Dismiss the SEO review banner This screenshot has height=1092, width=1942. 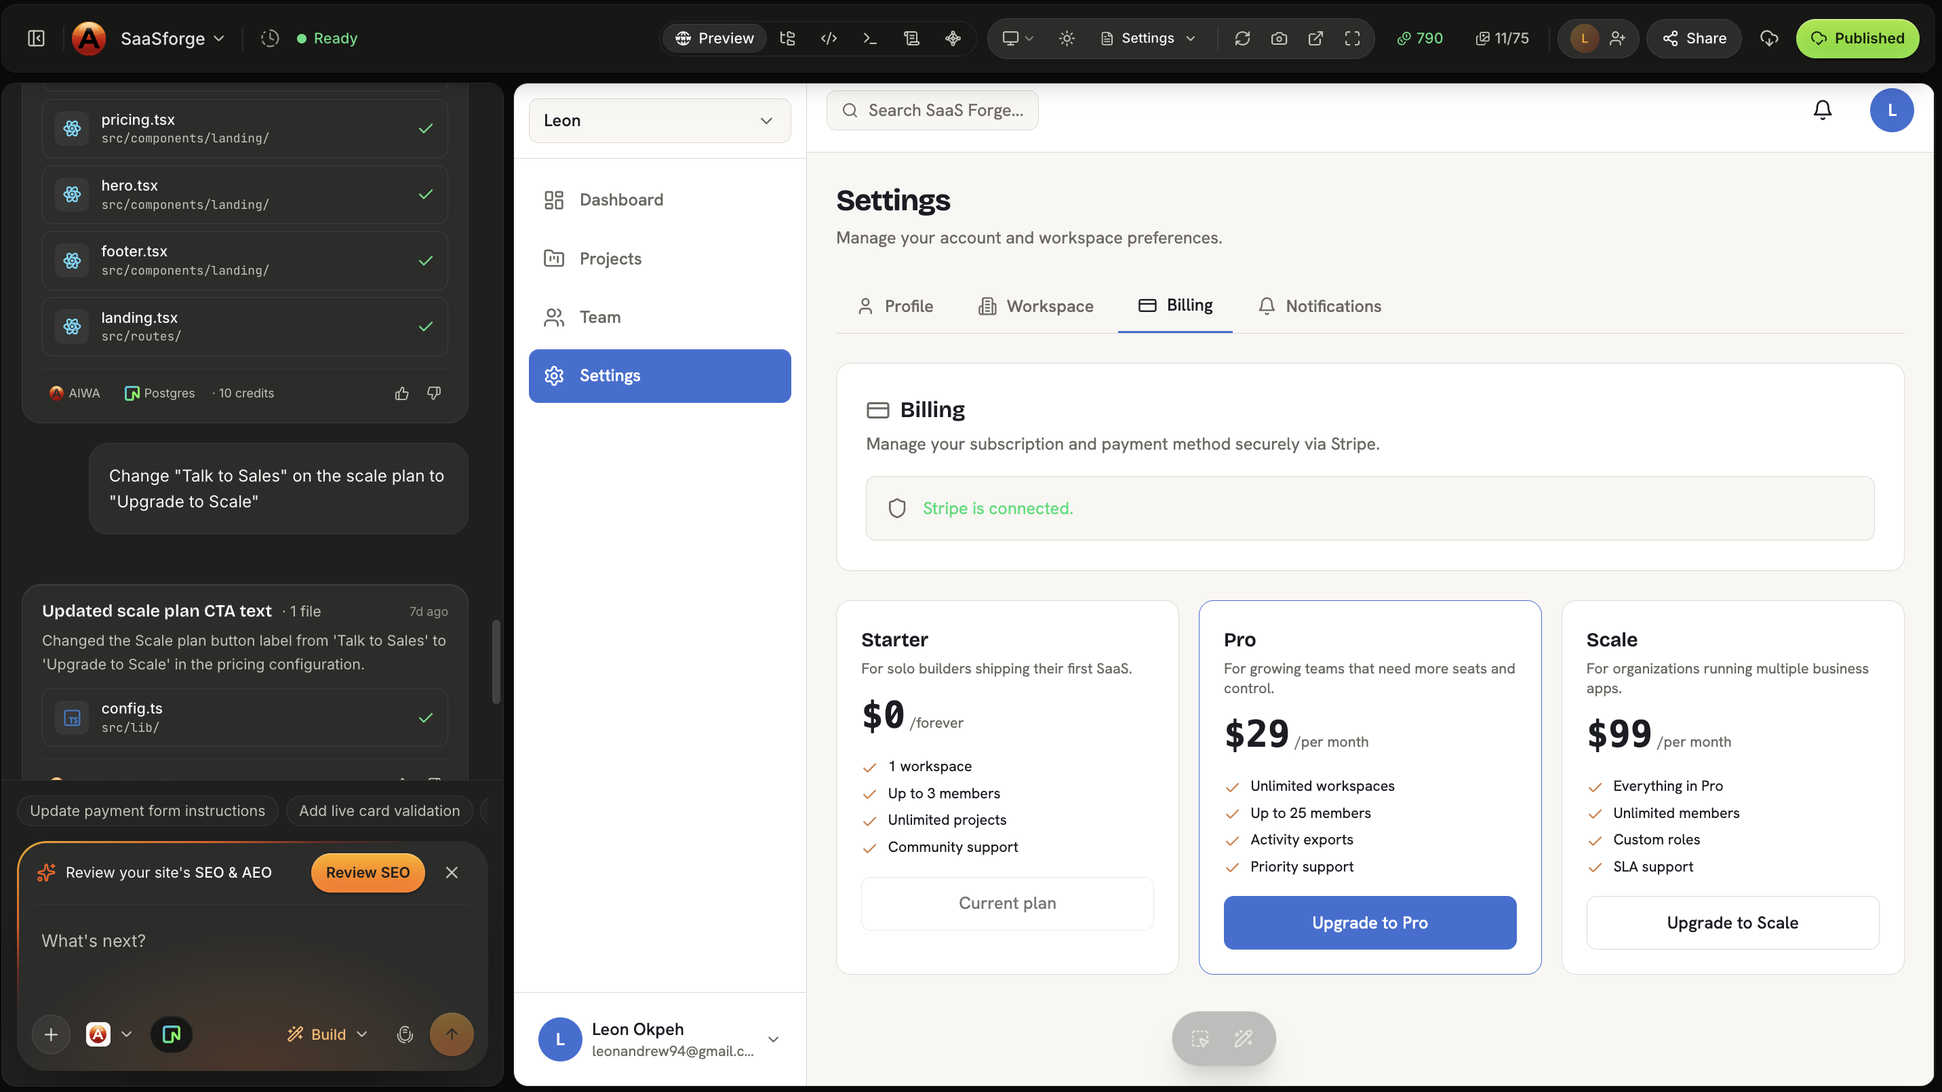coord(452,872)
